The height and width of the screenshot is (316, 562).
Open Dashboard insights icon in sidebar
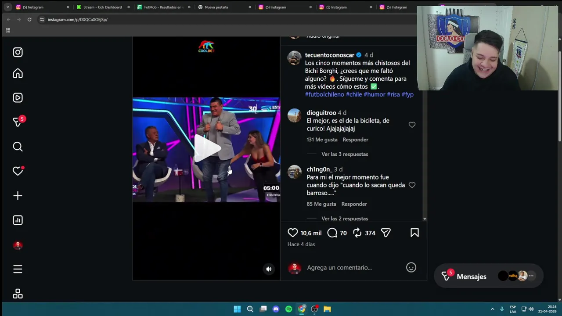(18, 220)
